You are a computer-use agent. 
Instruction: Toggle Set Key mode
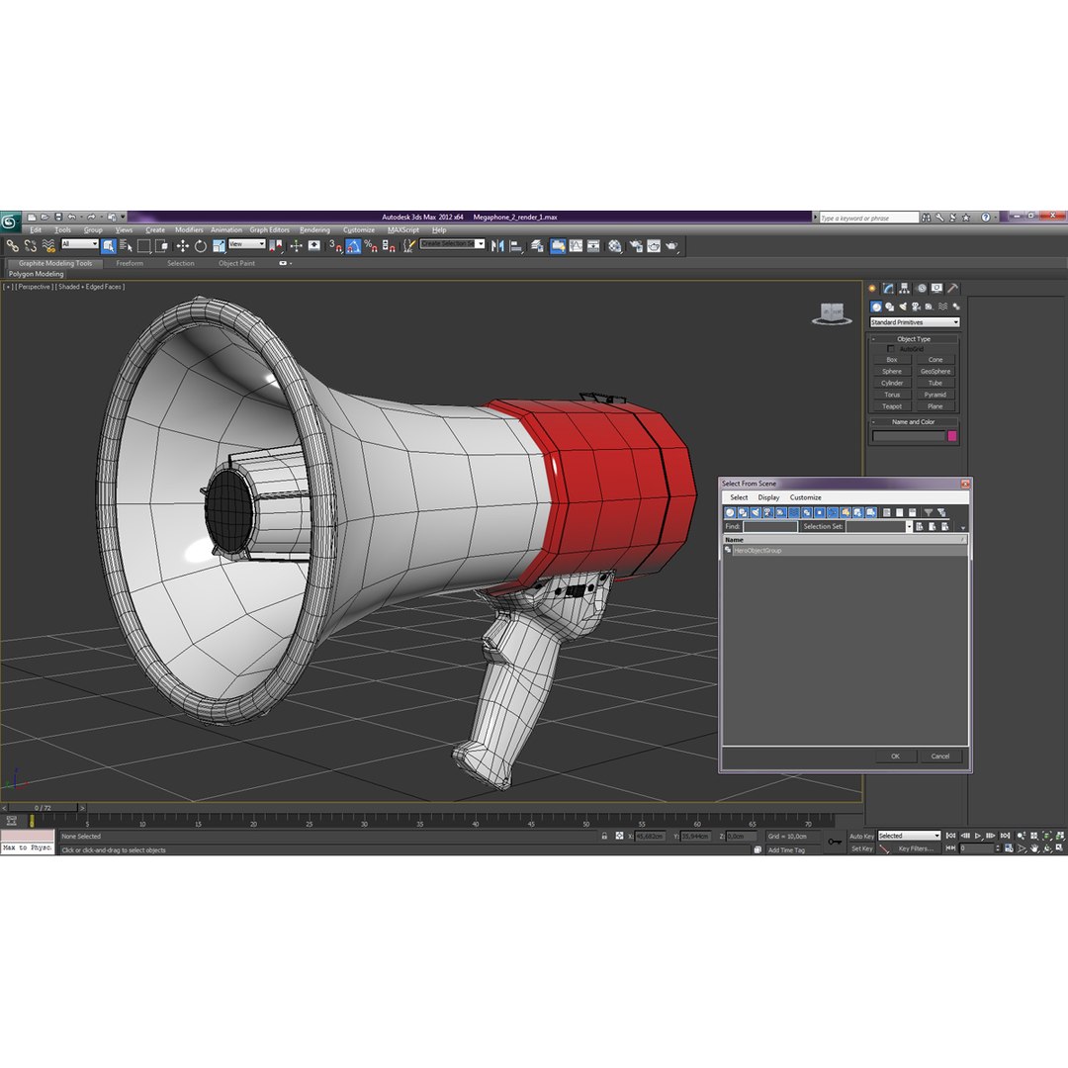point(861,848)
